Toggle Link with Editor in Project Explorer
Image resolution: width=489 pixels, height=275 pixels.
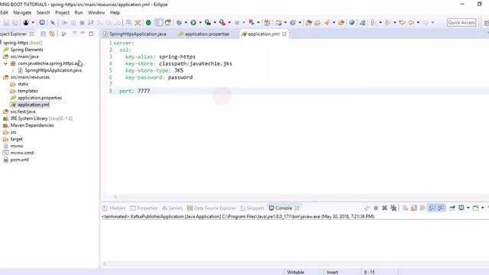click(52, 34)
